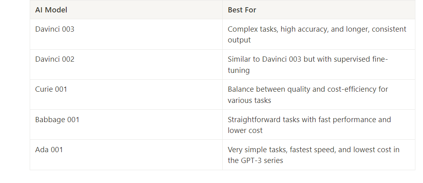Click 'various tasks' text in the Curie row
The height and width of the screenshot is (183, 423).
249,100
